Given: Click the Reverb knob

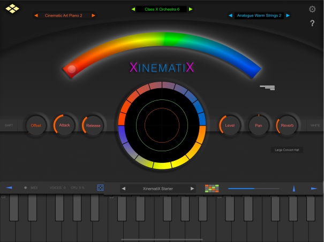Looking at the screenshot, I should click(x=287, y=126).
